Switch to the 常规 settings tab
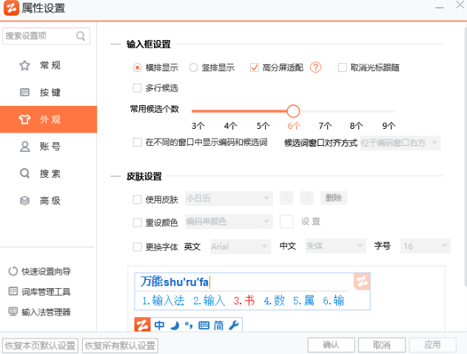This screenshot has height=354, width=467. tap(49, 65)
